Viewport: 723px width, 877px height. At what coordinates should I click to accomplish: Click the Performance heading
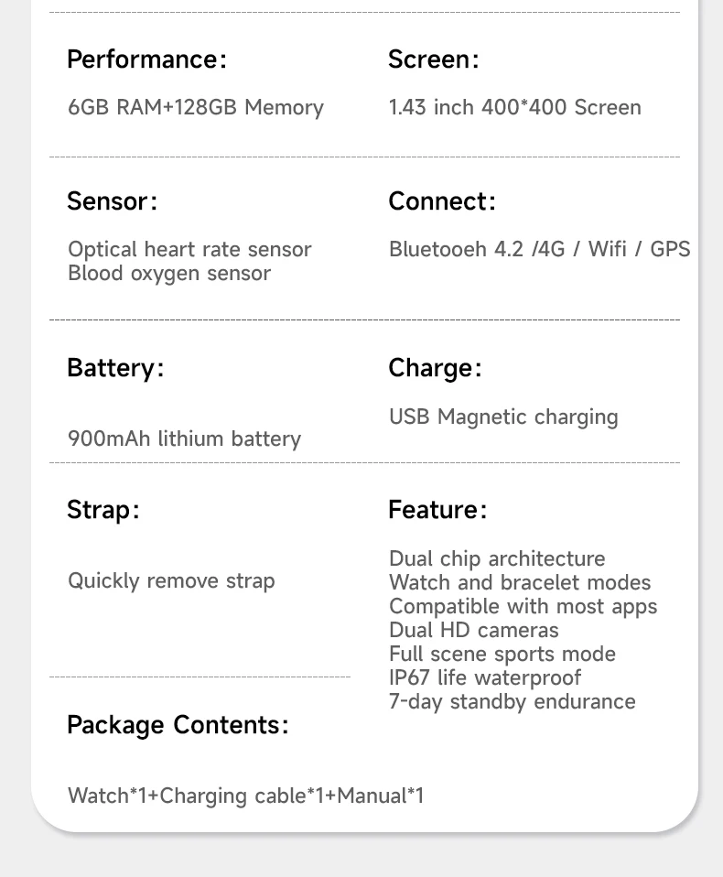tap(146, 60)
